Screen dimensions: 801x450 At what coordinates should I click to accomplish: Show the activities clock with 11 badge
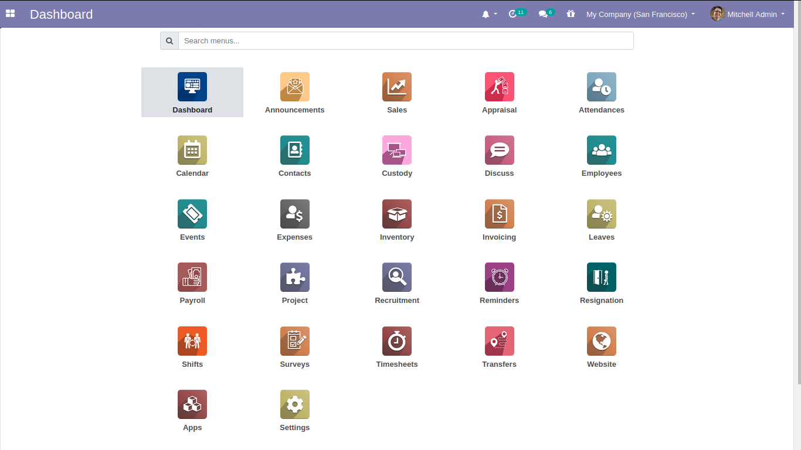pyautogui.click(x=517, y=13)
